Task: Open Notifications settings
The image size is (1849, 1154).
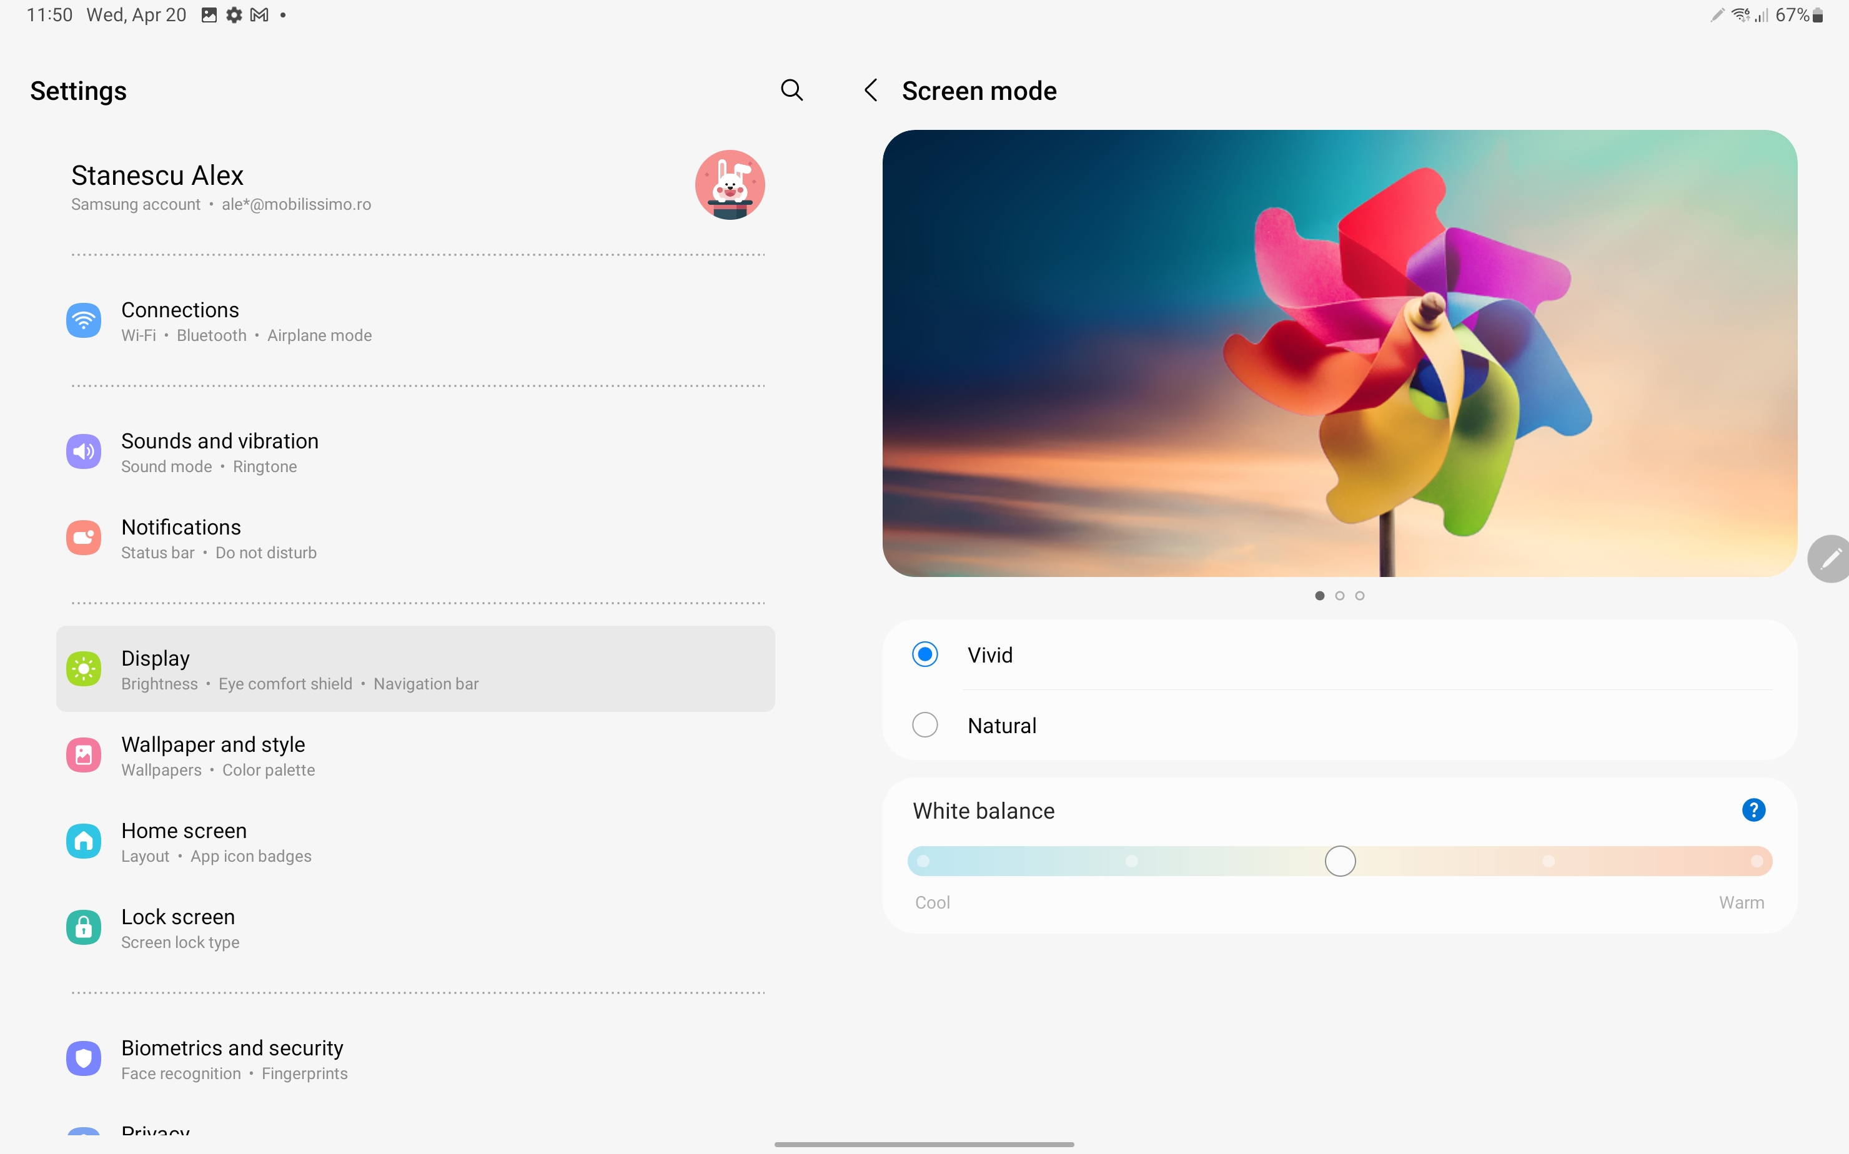Action: [416, 539]
